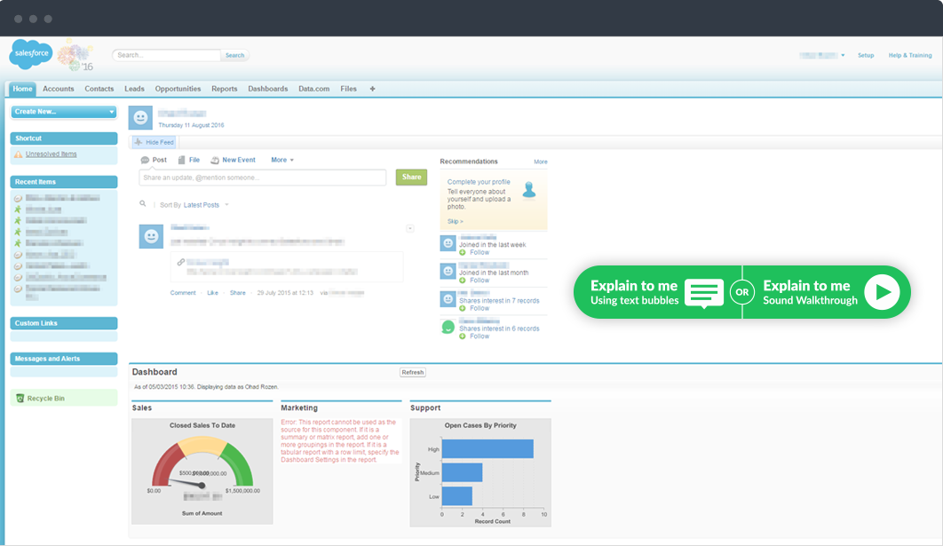This screenshot has width=943, height=546.
Task: Click avatar of user sharing 7 records
Action: [x=448, y=299]
